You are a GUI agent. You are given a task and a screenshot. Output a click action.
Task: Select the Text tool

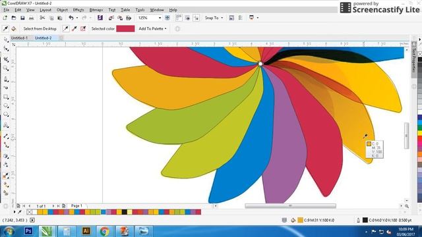pyautogui.click(x=6, y=125)
